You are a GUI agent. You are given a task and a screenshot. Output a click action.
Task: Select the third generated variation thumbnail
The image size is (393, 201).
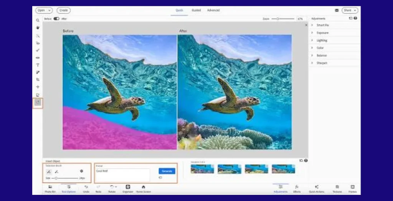[256, 169]
